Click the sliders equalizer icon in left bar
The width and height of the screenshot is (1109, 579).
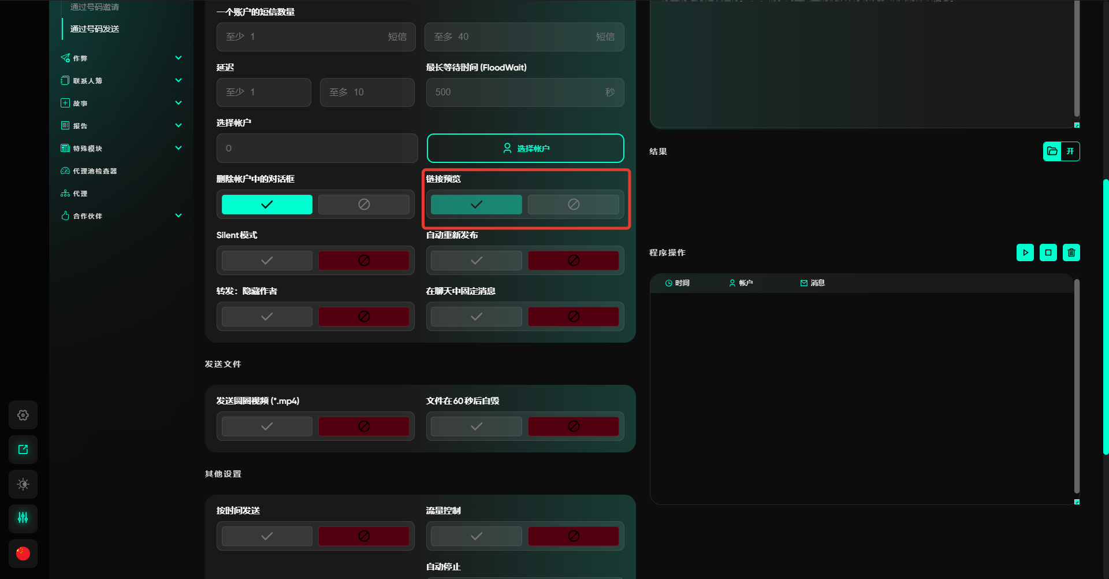(23, 518)
